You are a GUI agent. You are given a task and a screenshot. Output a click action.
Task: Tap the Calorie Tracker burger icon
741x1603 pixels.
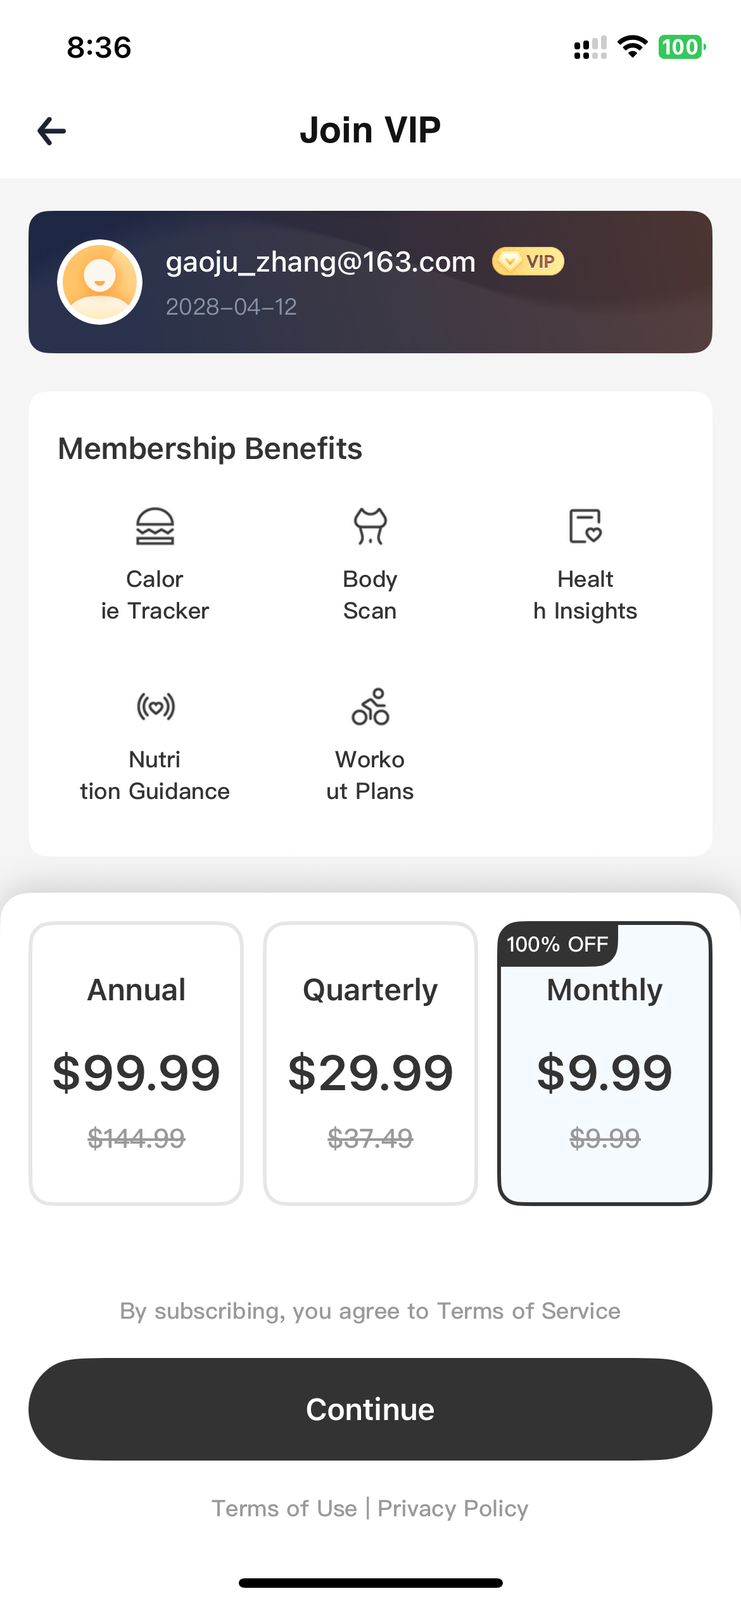(x=155, y=526)
